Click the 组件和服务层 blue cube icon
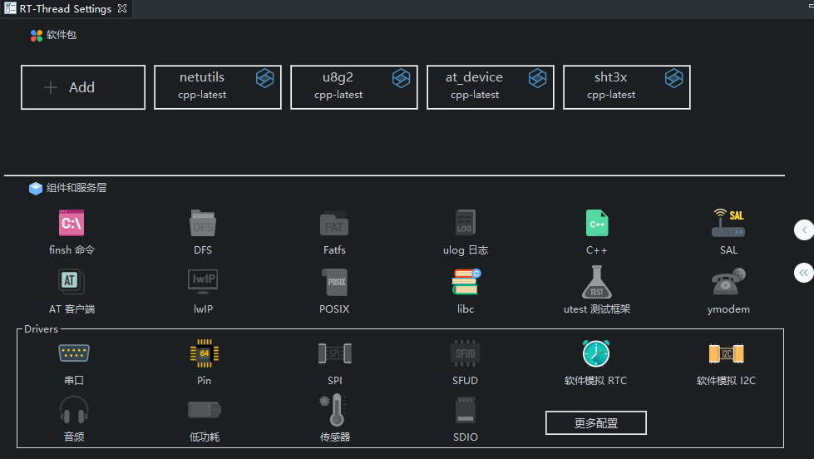 coord(36,188)
